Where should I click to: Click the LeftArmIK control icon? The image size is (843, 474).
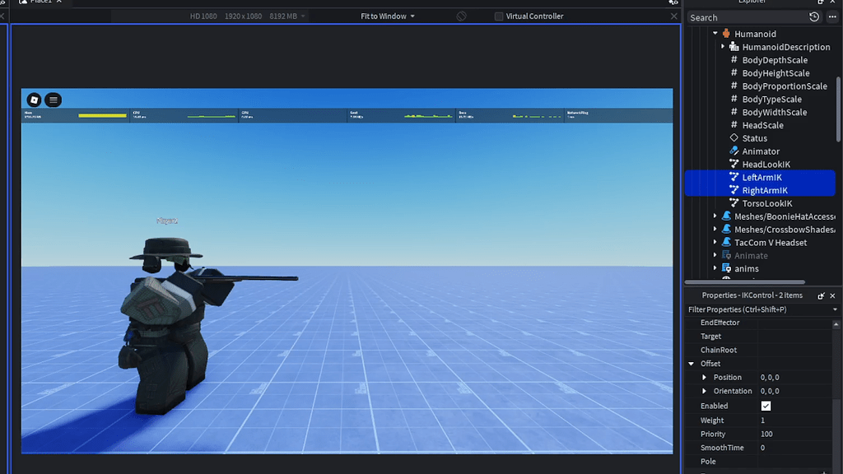[734, 178]
